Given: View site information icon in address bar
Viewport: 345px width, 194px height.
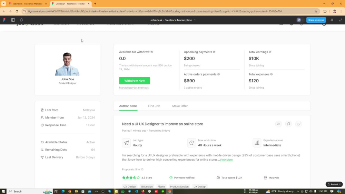Looking at the screenshot, I should coord(24,11).
